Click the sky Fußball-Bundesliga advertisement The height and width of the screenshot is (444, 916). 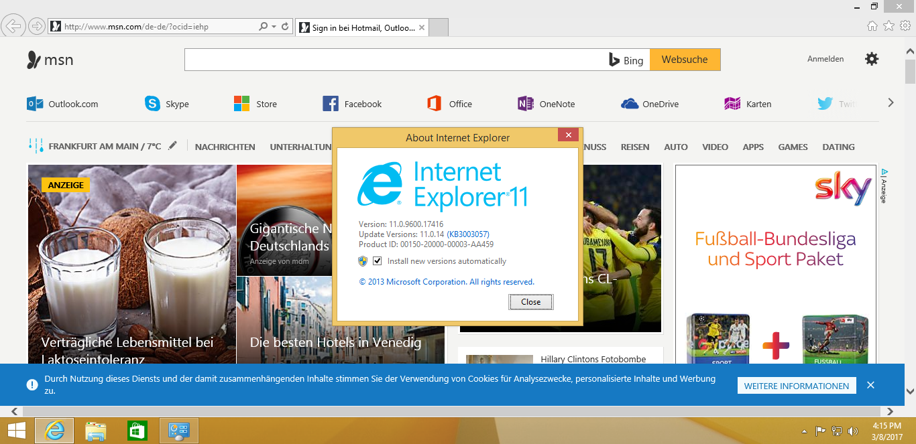point(776,265)
